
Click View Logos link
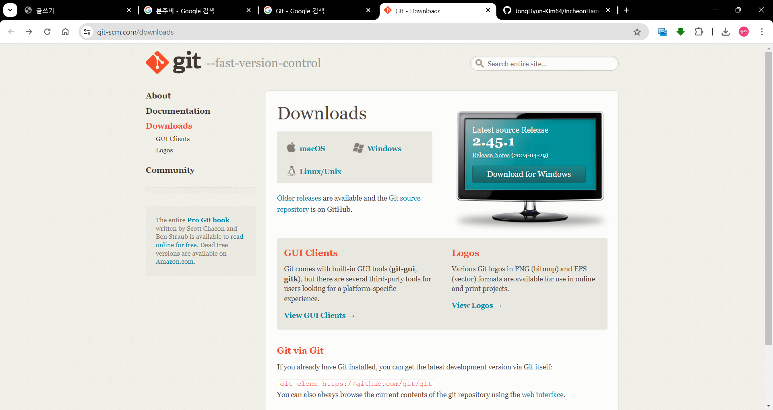(x=477, y=305)
